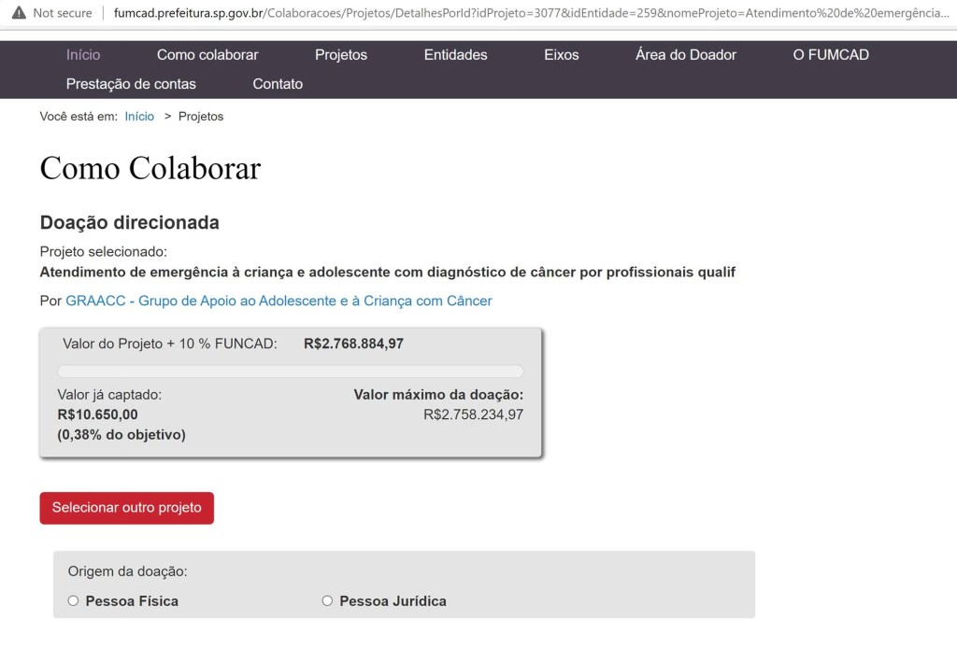The width and height of the screenshot is (957, 647).
Task: Click the Início breadcrumb link
Action: [139, 117]
